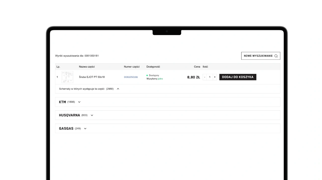Click part name Śruba EJOT PT 50x18
The height and width of the screenshot is (180, 322).
pos(92,77)
